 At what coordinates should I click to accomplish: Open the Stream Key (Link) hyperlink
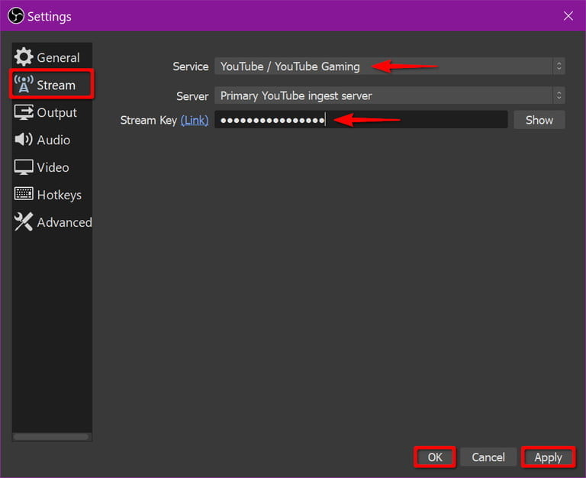click(x=195, y=120)
